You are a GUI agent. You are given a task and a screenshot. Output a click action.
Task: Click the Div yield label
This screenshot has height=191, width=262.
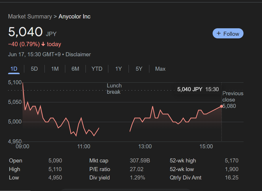[x=100, y=178]
